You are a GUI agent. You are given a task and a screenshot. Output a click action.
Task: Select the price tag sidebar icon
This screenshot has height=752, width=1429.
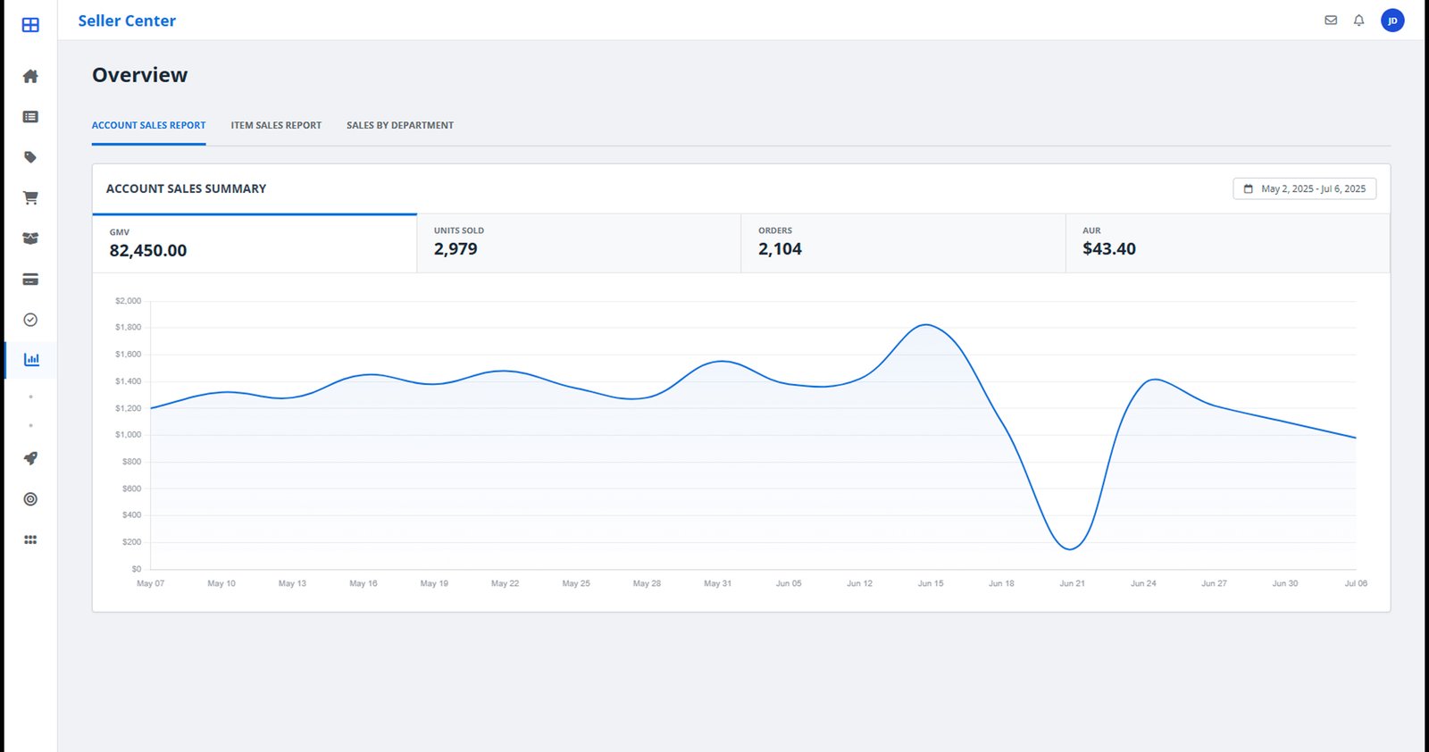tap(30, 157)
